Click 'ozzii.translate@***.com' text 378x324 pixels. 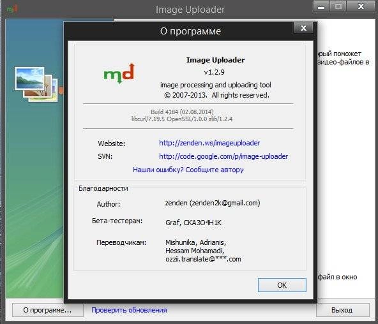[x=203, y=259]
